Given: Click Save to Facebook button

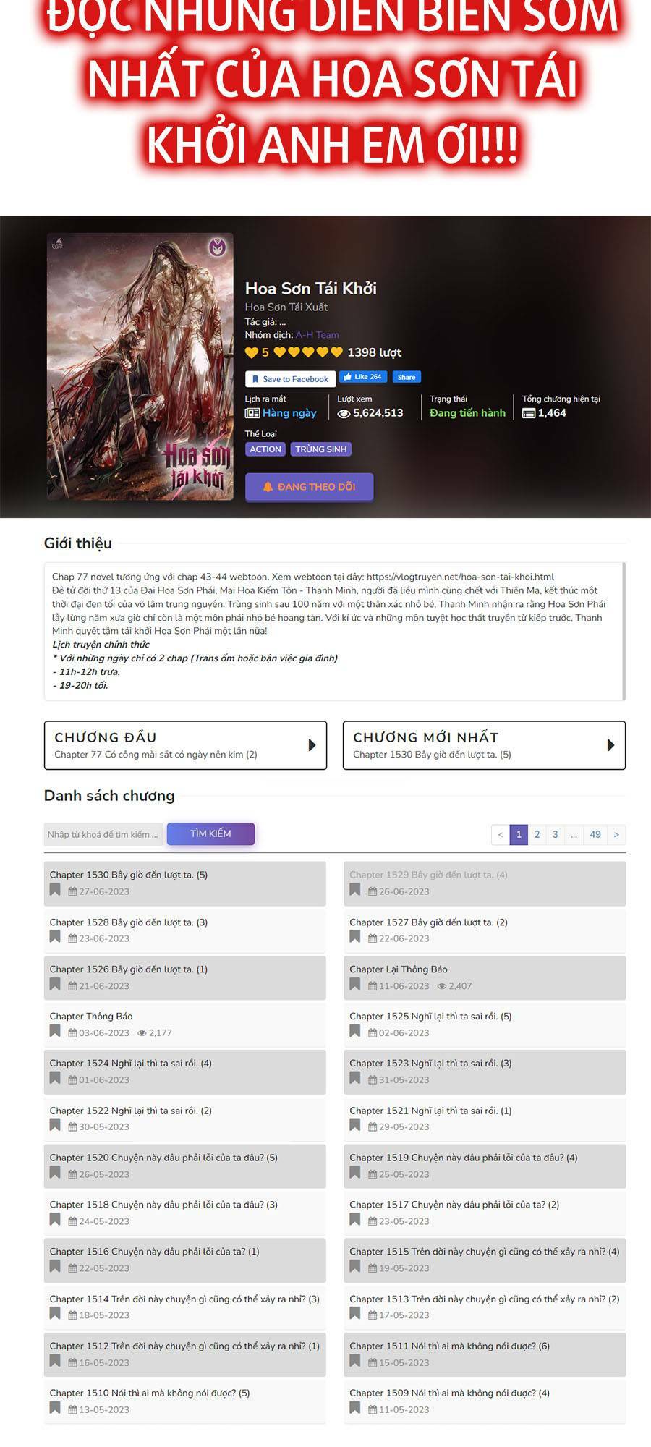Looking at the screenshot, I should point(289,378).
